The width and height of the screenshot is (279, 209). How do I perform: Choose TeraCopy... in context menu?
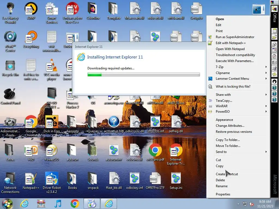point(238,101)
